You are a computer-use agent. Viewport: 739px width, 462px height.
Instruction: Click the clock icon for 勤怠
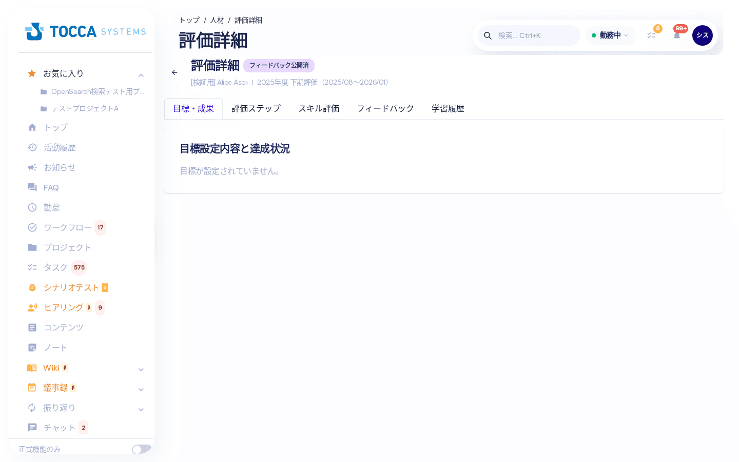(32, 207)
